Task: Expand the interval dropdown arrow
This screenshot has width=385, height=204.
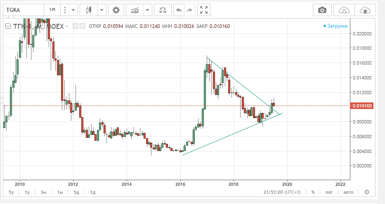Action: click(73, 10)
